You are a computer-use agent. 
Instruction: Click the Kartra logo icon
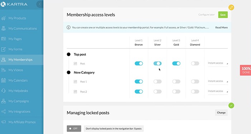coord(3,4)
